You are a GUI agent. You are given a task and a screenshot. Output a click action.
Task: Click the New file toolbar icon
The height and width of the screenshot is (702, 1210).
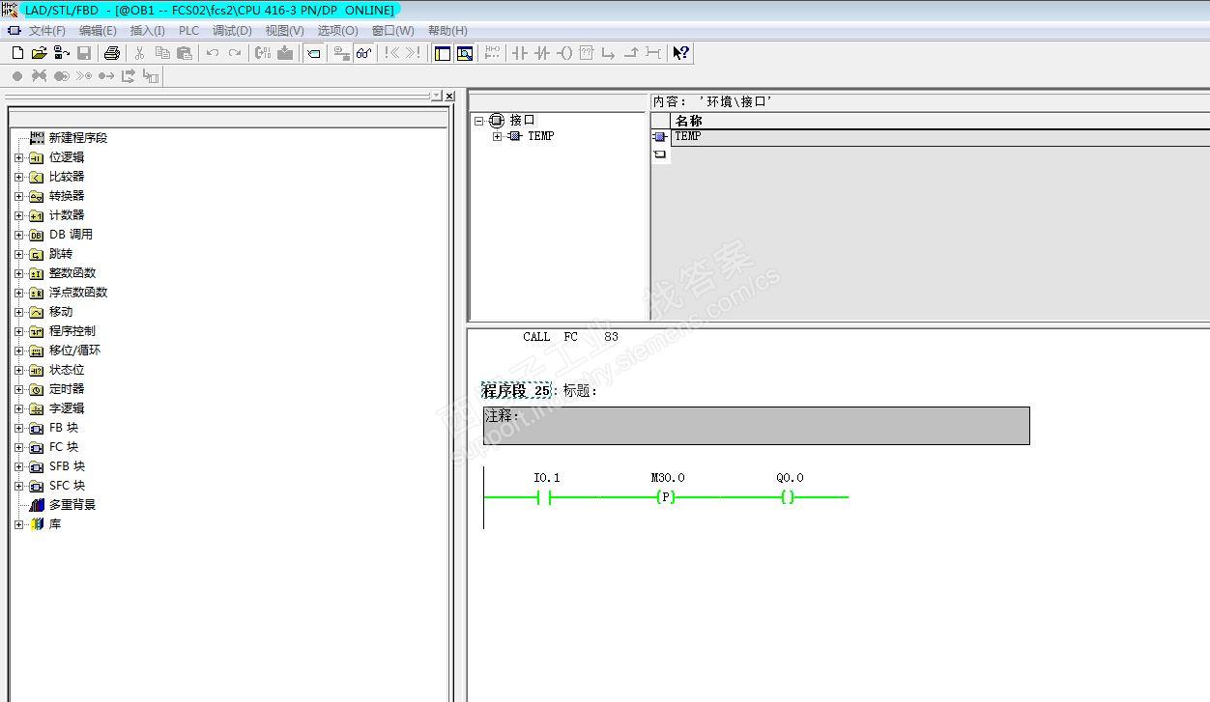click(x=17, y=53)
